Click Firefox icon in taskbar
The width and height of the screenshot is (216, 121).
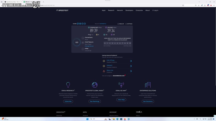[125, 119]
